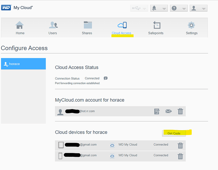Open the notifications bell icon
Image resolution: width=218 pixels, height=170 pixels.
click(154, 8)
